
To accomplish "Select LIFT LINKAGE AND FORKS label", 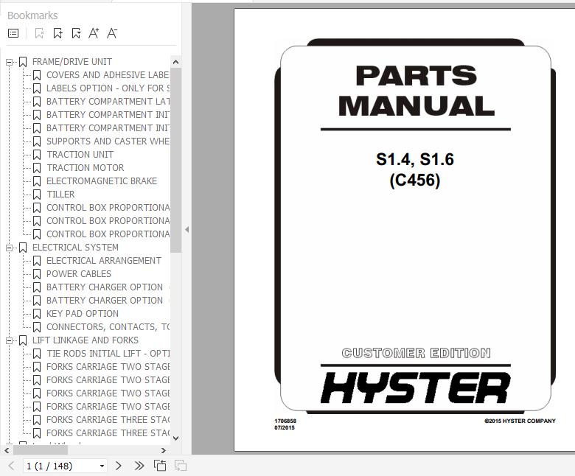I will 86,340.
